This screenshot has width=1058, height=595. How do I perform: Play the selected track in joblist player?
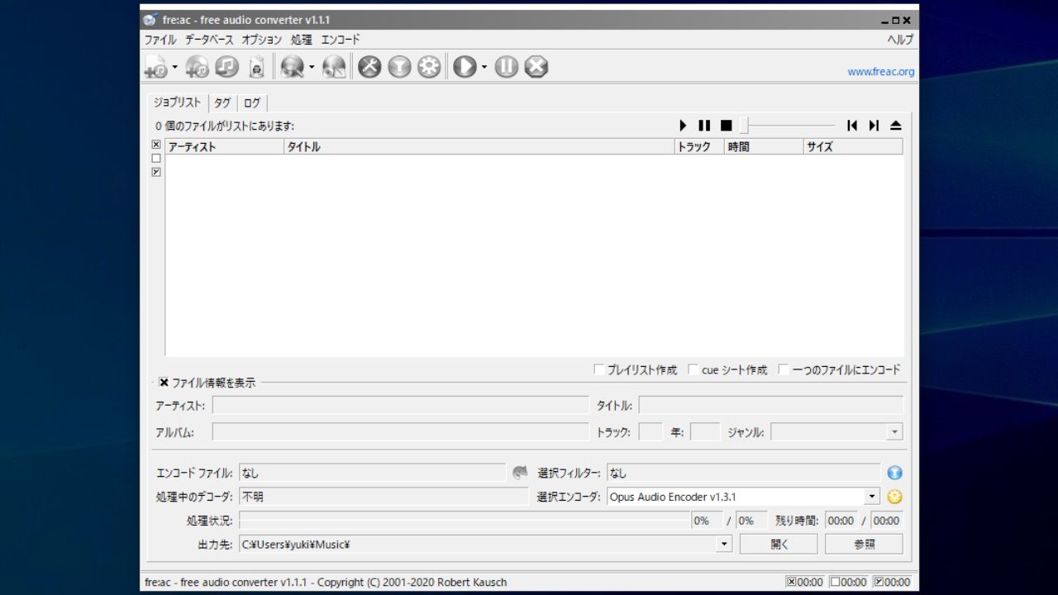tap(683, 126)
